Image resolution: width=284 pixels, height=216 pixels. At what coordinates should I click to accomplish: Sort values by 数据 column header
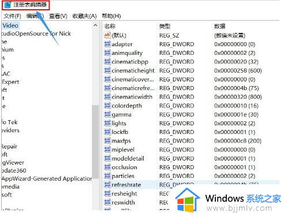pos(220,26)
